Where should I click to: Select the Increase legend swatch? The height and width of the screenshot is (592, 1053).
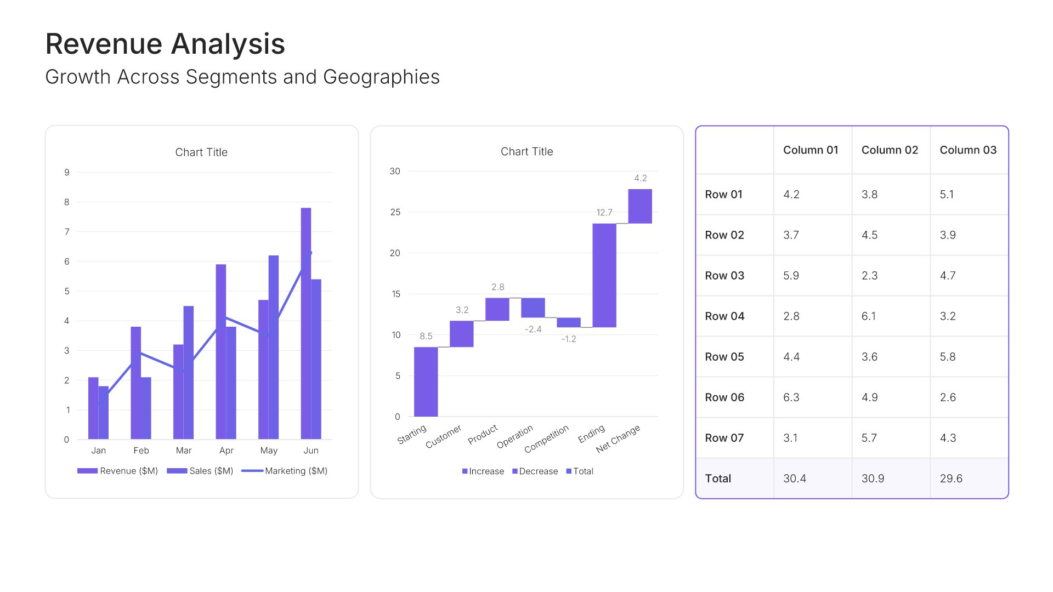pyautogui.click(x=465, y=471)
